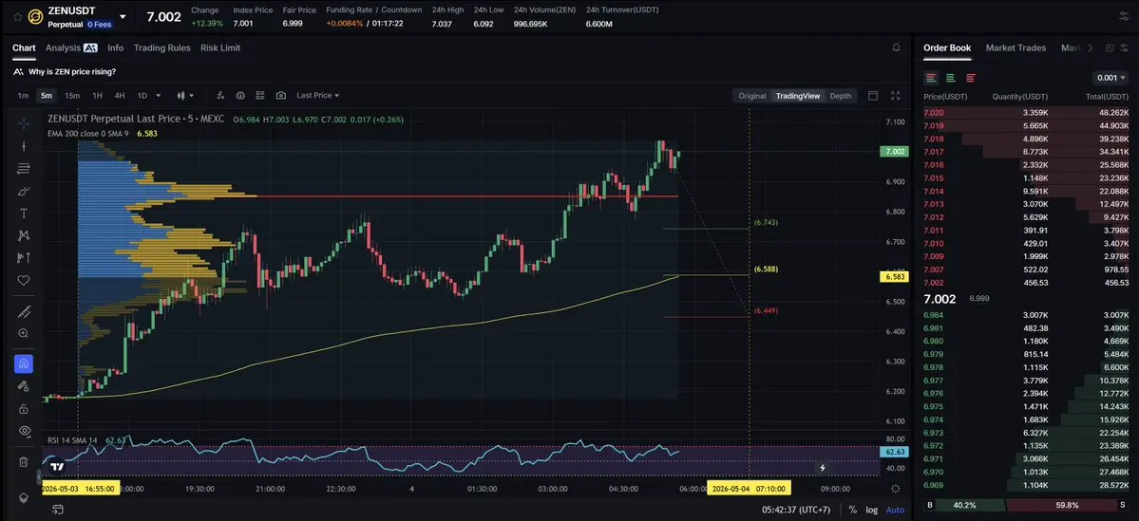Toggle lock all drawings padlock
The height and width of the screenshot is (521, 1139).
point(23,408)
